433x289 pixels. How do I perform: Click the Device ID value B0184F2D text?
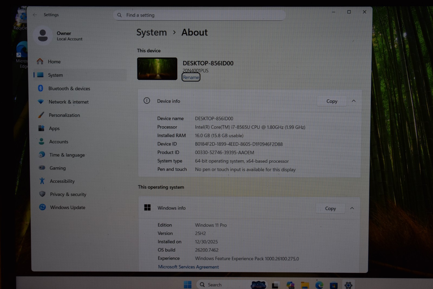pyautogui.click(x=239, y=144)
